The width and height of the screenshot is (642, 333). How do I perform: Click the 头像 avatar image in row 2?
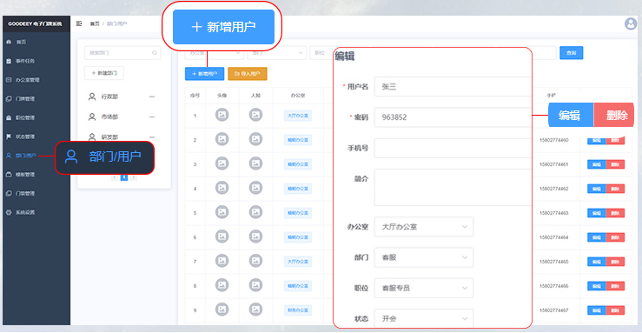[222, 139]
